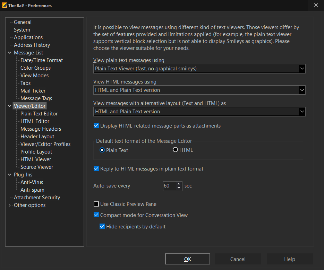
Task: Open the HTML Viewer settings page
Action: pos(36,159)
